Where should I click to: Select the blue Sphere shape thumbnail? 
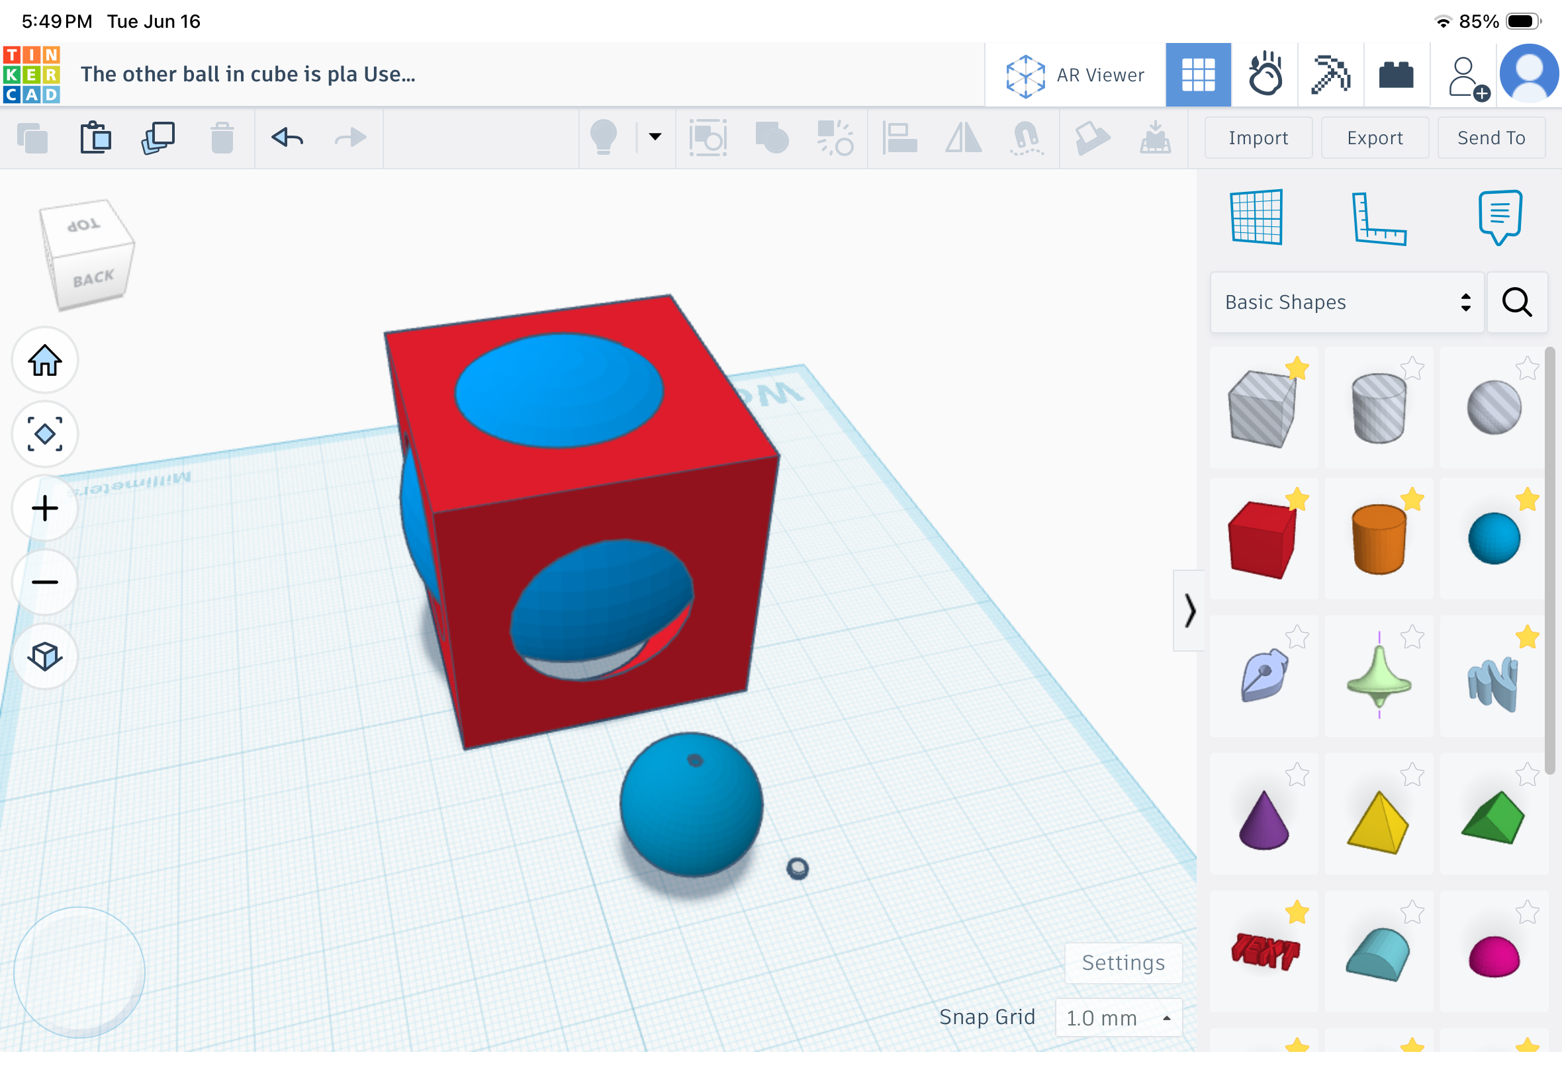1493,539
